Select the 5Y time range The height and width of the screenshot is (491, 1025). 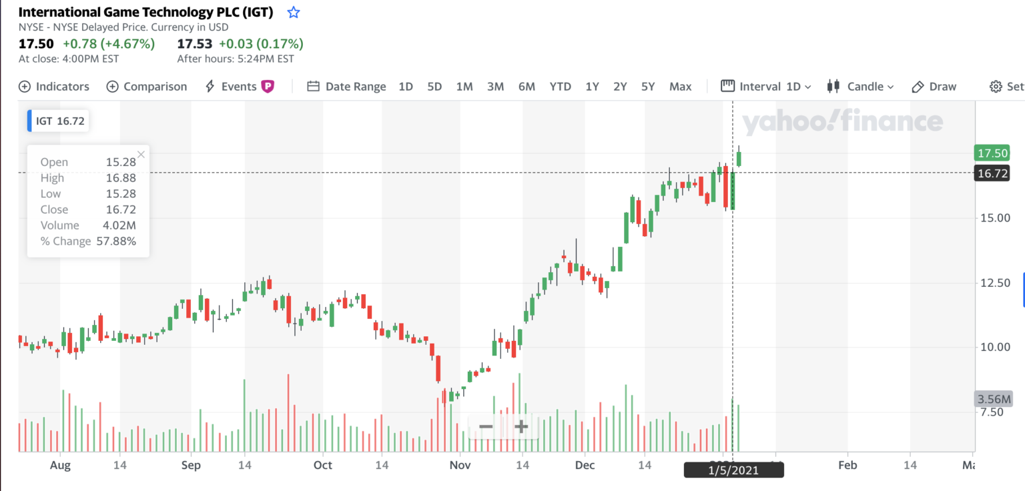[x=648, y=87]
